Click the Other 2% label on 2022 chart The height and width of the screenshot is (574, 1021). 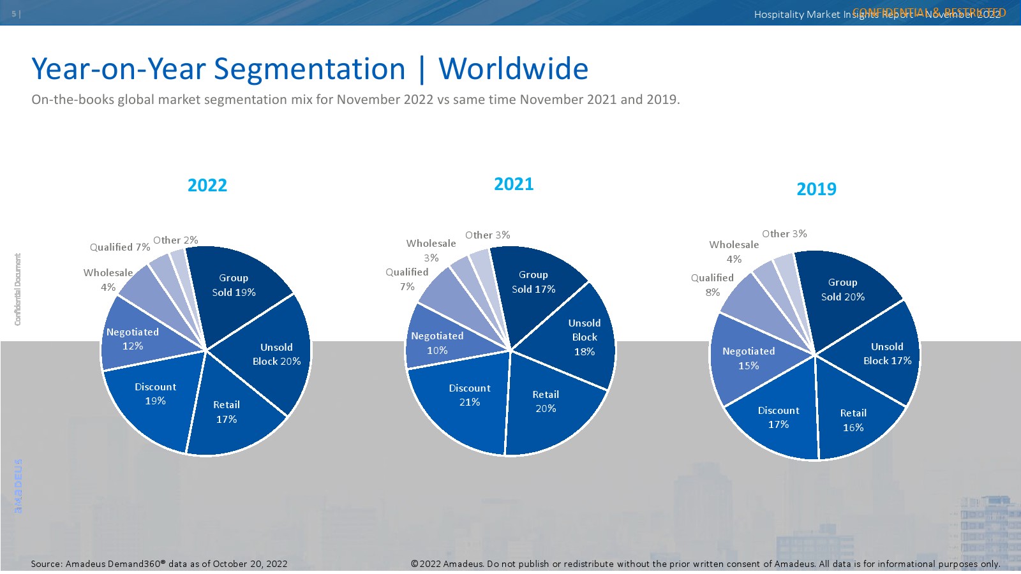click(x=175, y=240)
